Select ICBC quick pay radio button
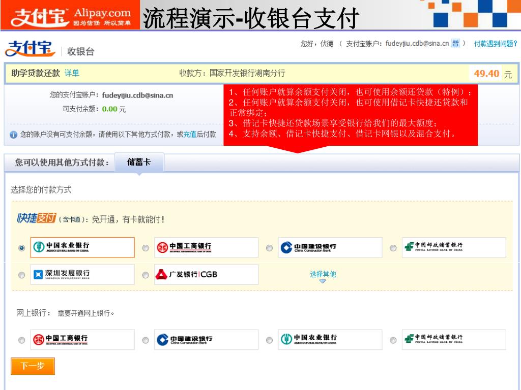 tap(146, 248)
